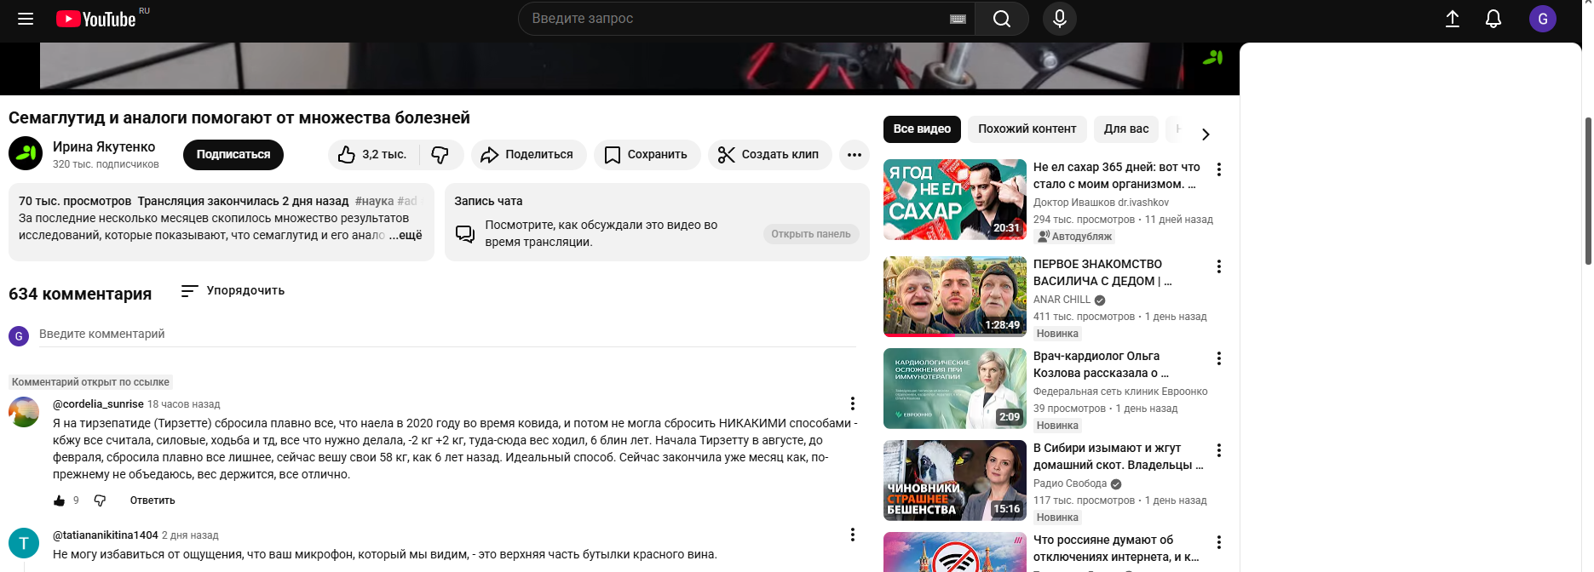Dislike the video
The height and width of the screenshot is (572, 1594).
click(x=440, y=154)
